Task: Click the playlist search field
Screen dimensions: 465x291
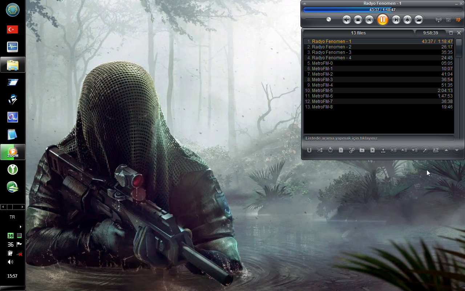Action: point(379,138)
